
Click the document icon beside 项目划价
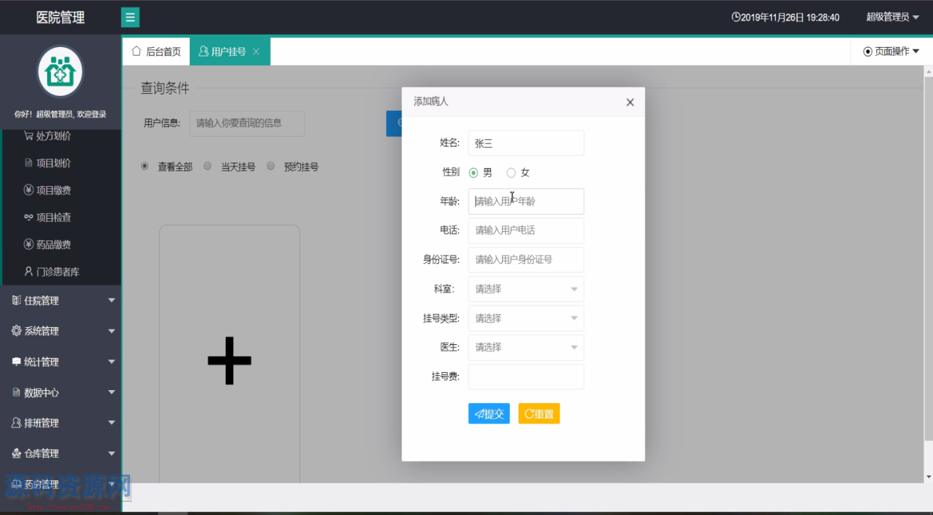28,164
